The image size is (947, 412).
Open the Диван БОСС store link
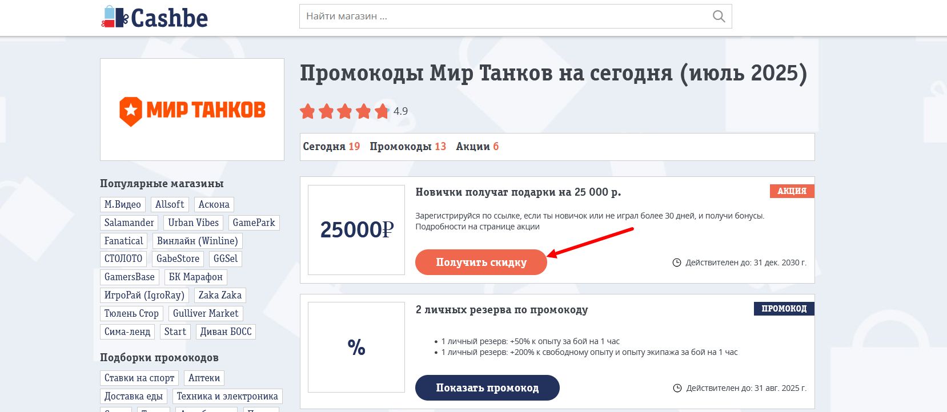[x=226, y=332]
